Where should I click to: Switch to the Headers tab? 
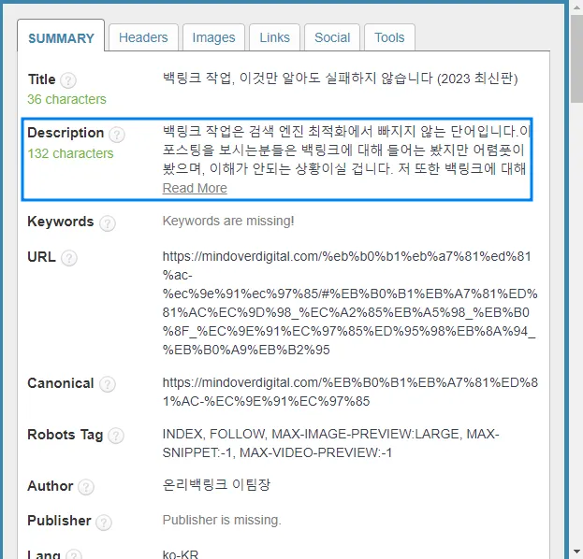pyautogui.click(x=143, y=37)
